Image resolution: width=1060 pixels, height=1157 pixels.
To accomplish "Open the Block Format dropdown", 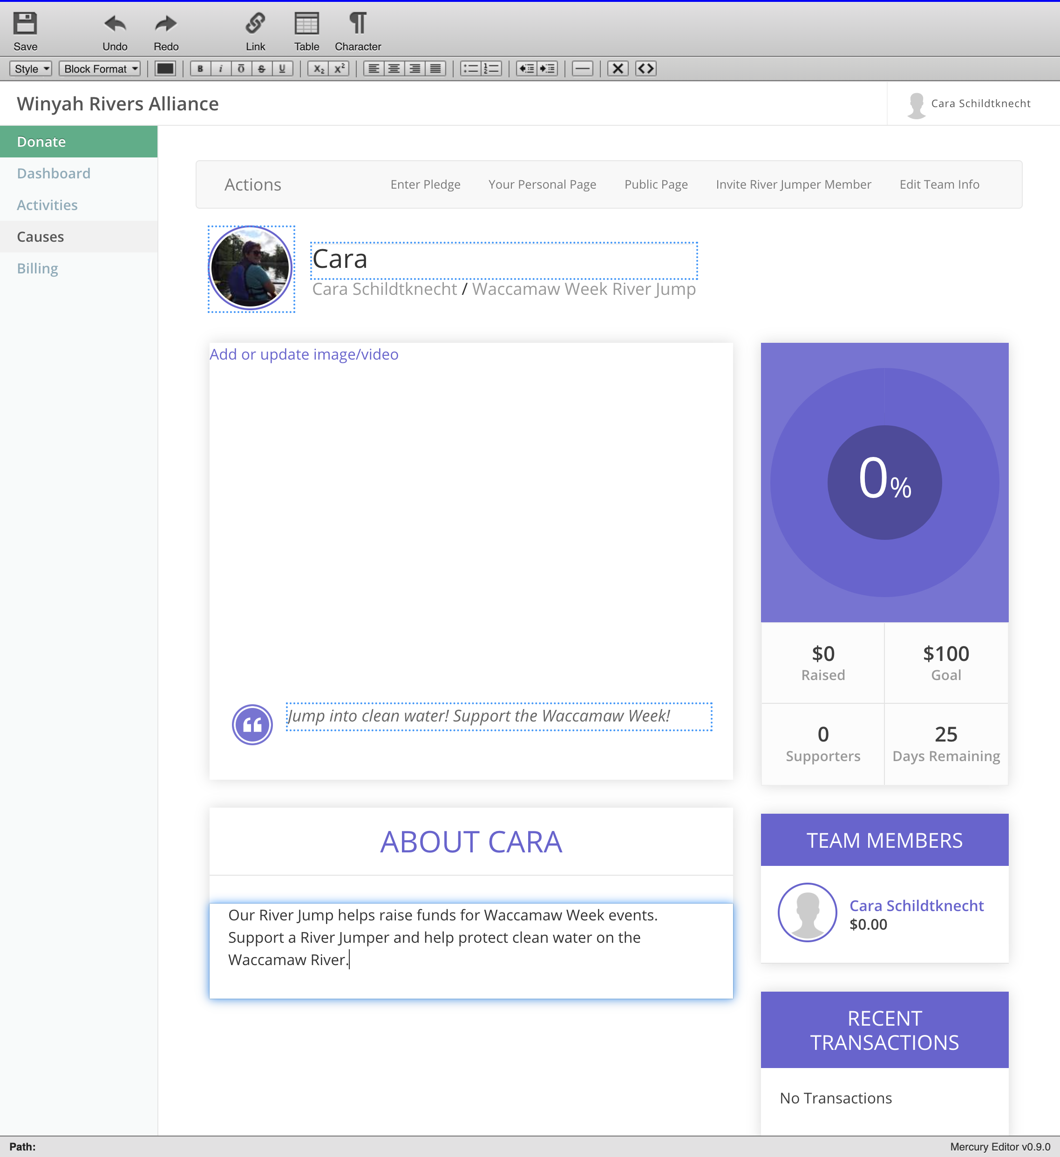I will [100, 69].
